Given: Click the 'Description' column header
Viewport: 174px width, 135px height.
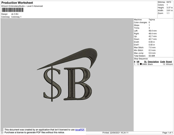Looking at the screenshot, I should (x=153, y=62).
